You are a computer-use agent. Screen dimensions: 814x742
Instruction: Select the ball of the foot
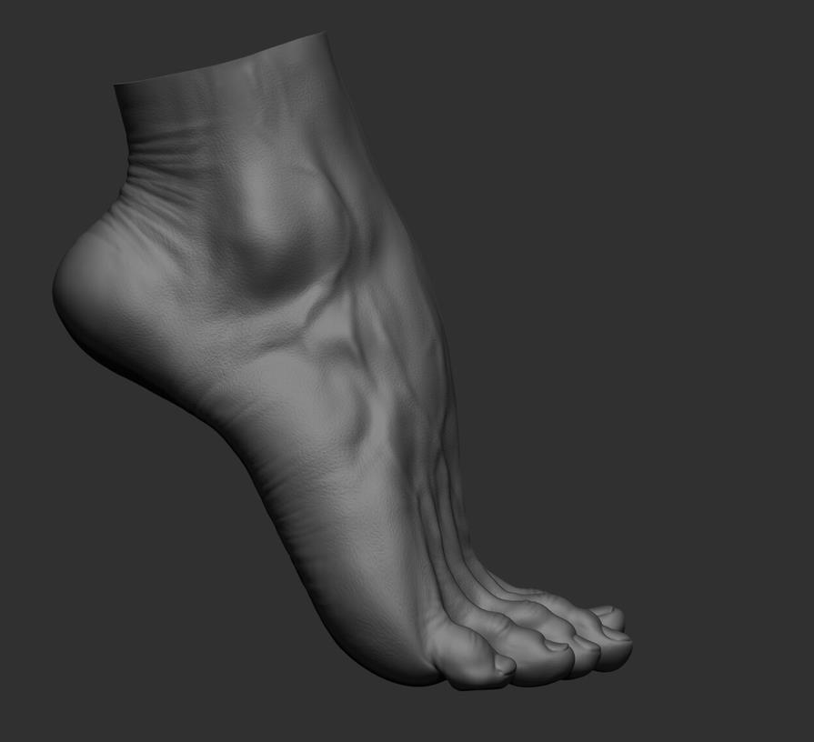pos(382,627)
